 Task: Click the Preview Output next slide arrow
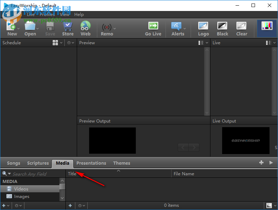[x=194, y=147]
